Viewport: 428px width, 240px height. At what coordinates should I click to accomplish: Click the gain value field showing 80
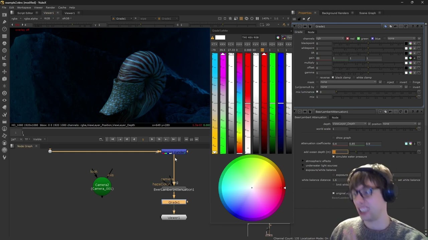click(x=324, y=58)
